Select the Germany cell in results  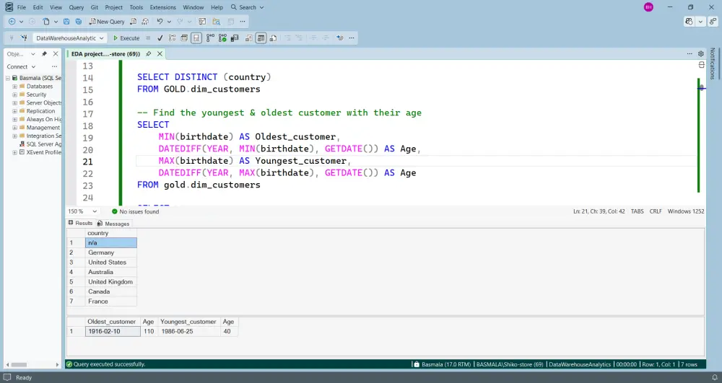(111, 252)
